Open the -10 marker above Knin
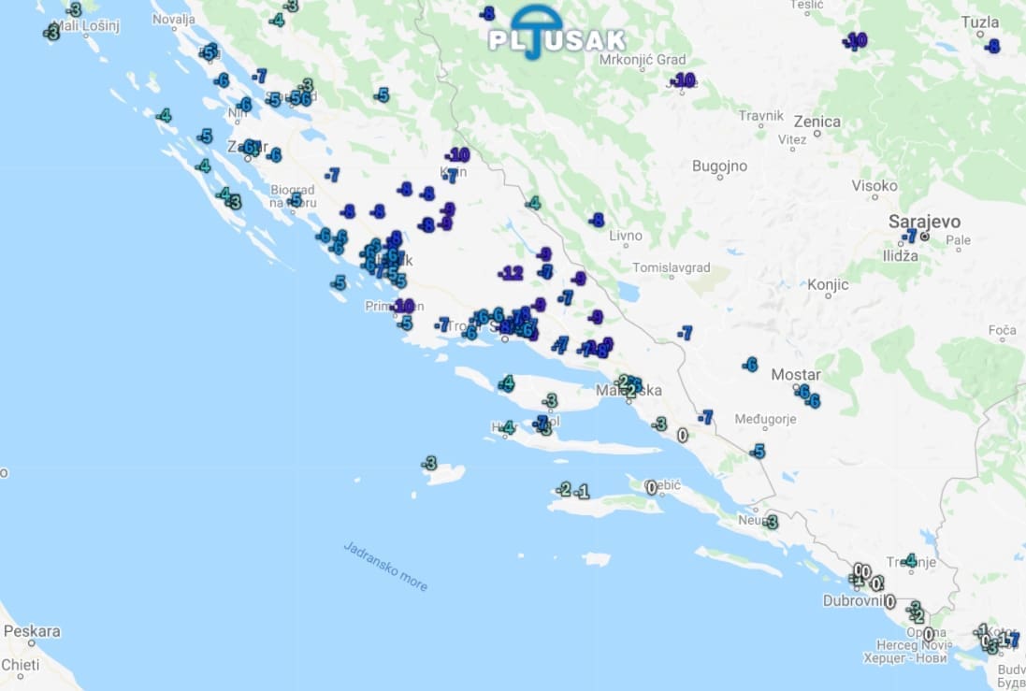1026x691 pixels. pos(458,155)
